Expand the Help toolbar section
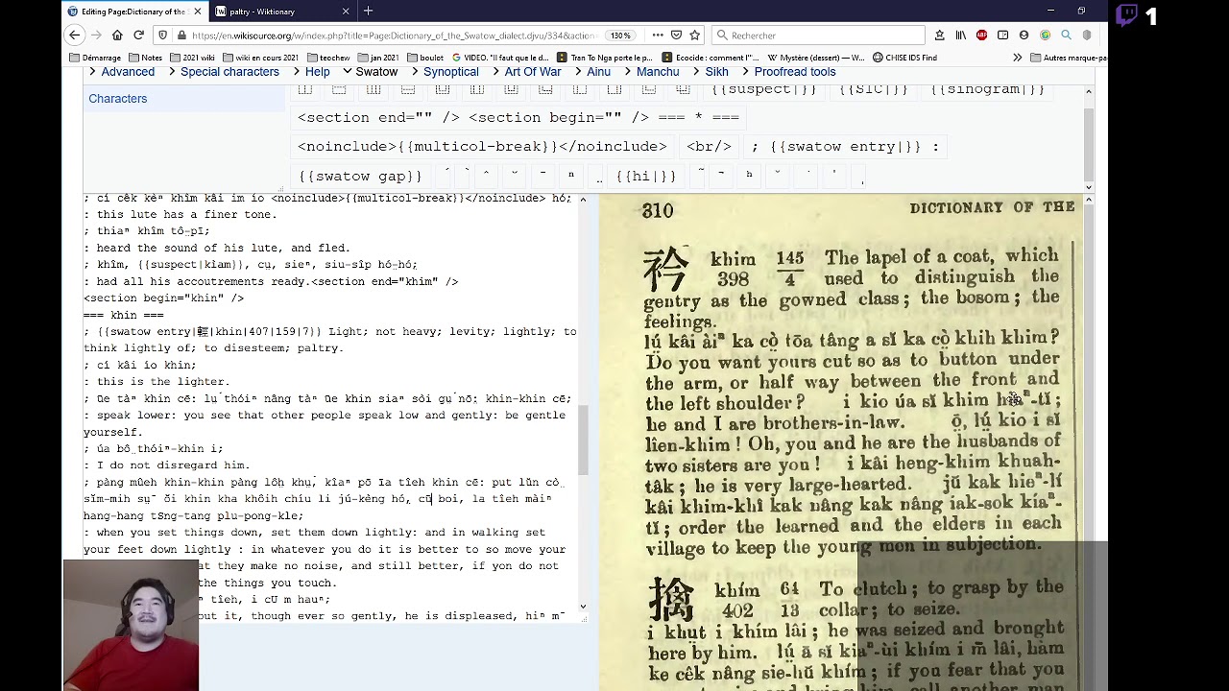Viewport: 1229px width, 691px height. 311,72
